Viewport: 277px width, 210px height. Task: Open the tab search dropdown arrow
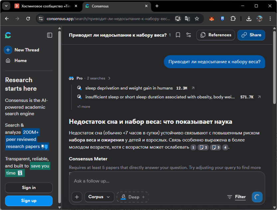[6, 6]
